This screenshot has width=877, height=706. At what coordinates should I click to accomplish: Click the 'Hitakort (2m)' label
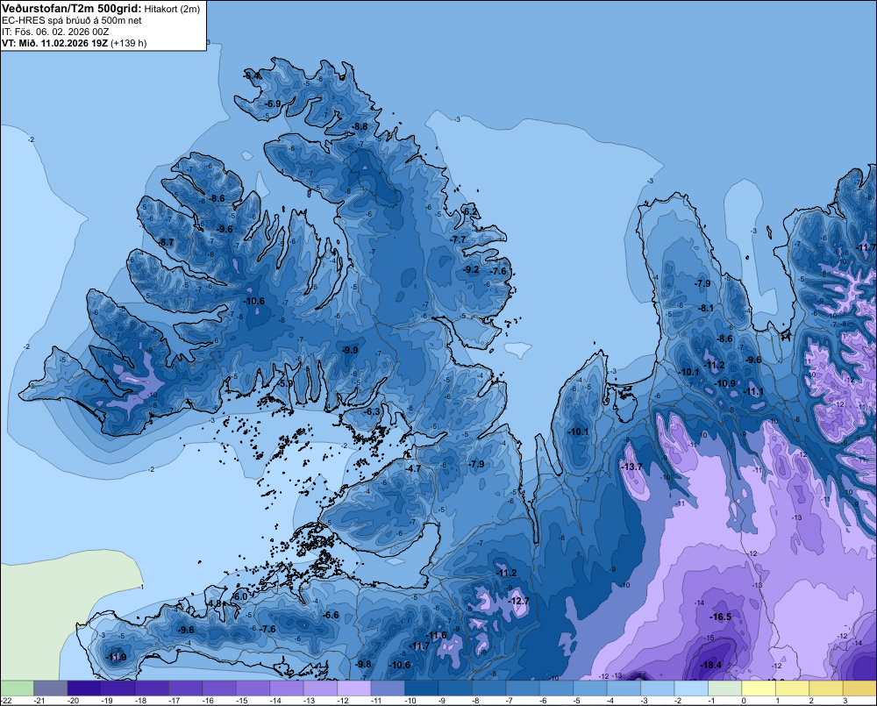(173, 9)
